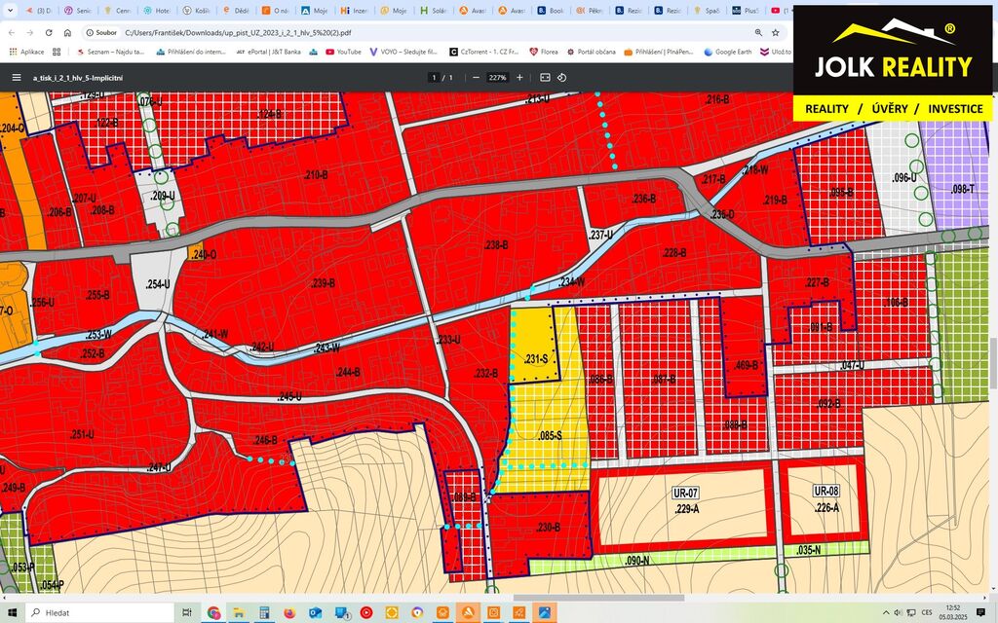Switch to the Booking browser tab
Viewport: 998px width, 623px height.
[551, 11]
